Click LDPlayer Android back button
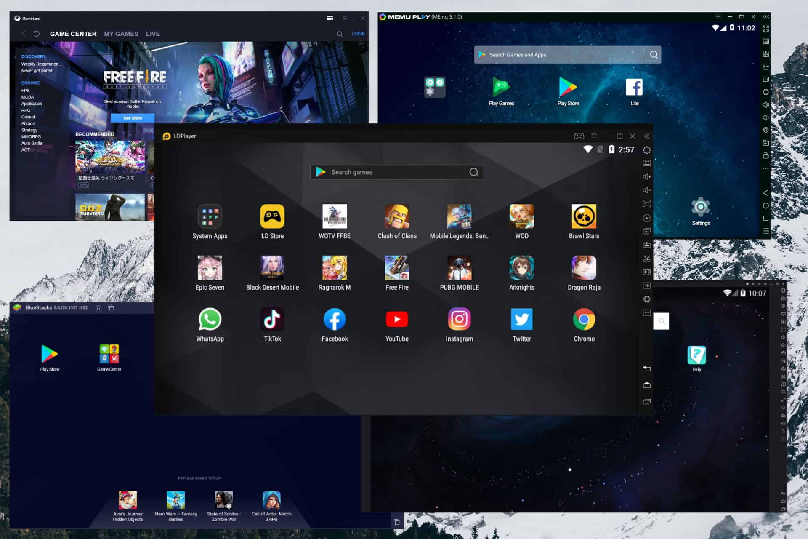The width and height of the screenshot is (808, 539). coord(647,368)
